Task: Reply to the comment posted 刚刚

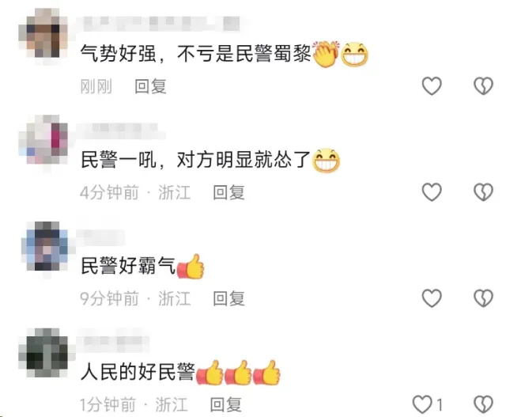Action: [150, 86]
